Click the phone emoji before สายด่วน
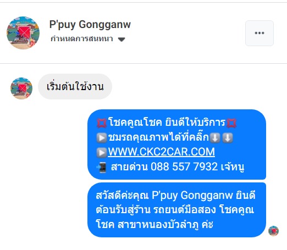 [x=102, y=167]
